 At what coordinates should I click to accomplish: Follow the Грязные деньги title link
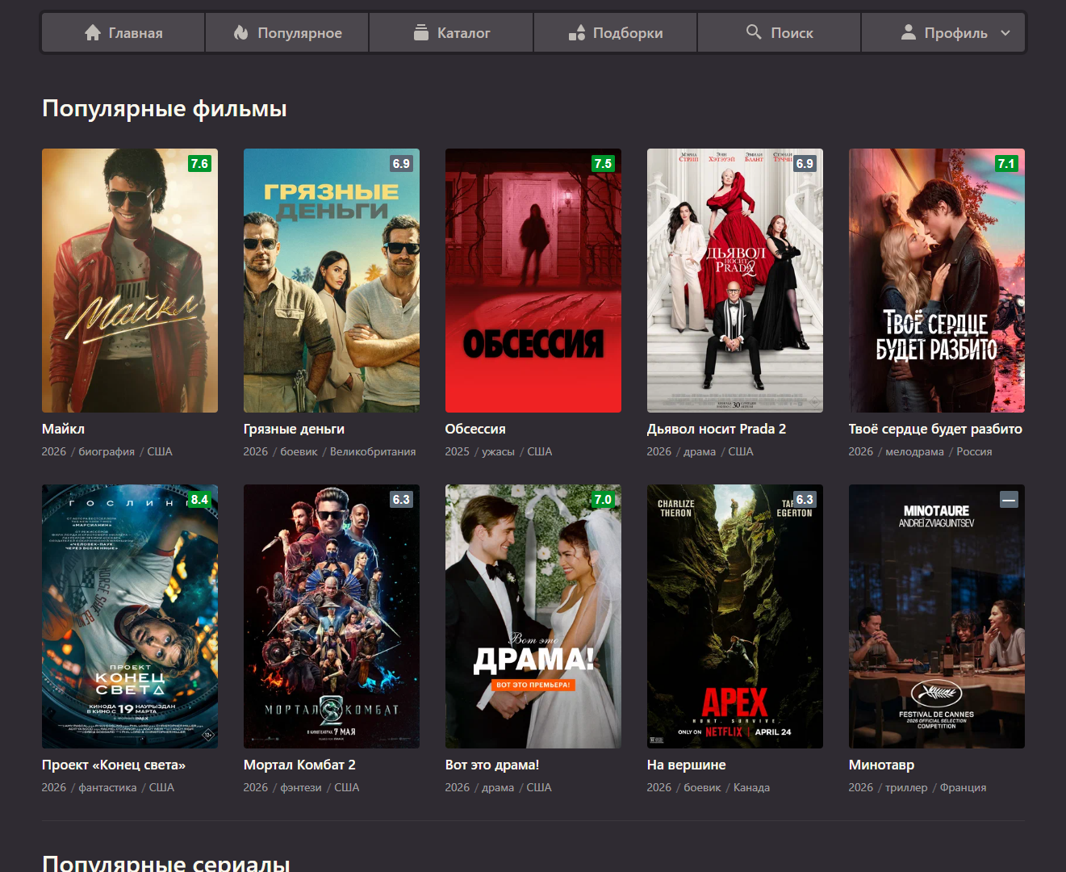[x=294, y=429]
